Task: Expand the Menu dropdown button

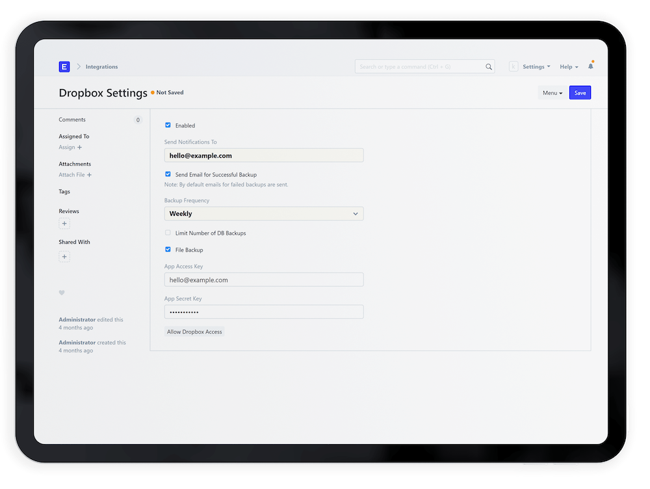Action: 552,93
